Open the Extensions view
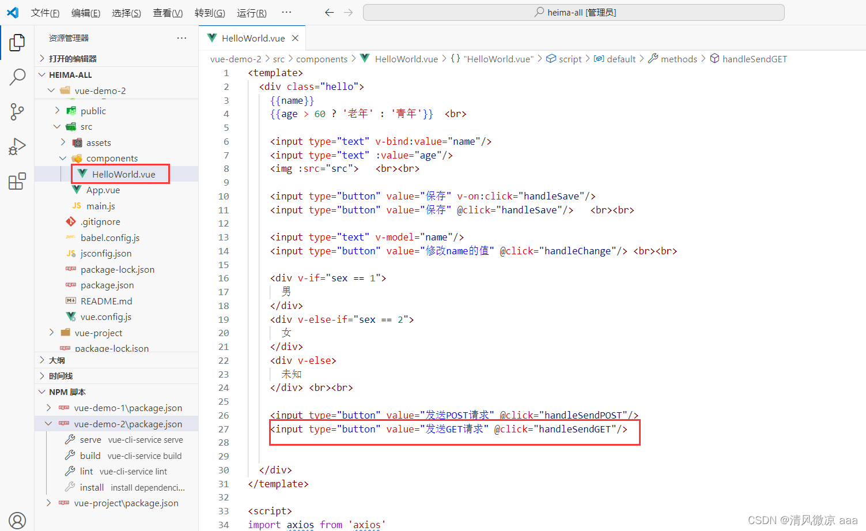 coord(17,181)
